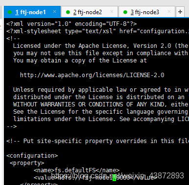This screenshot has width=189, height=185.
Task: Click the comment opening '<!--' marker line
Action: (13, 39)
